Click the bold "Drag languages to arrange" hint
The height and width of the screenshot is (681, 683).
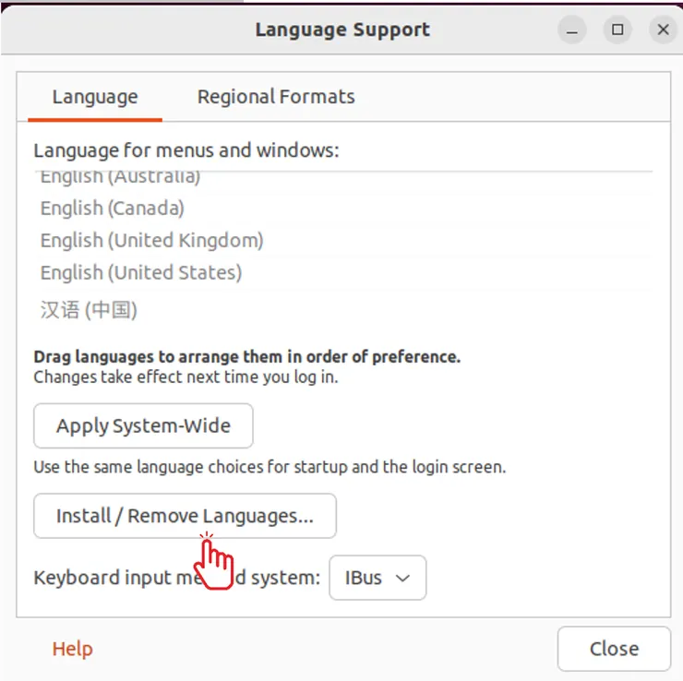[246, 357]
